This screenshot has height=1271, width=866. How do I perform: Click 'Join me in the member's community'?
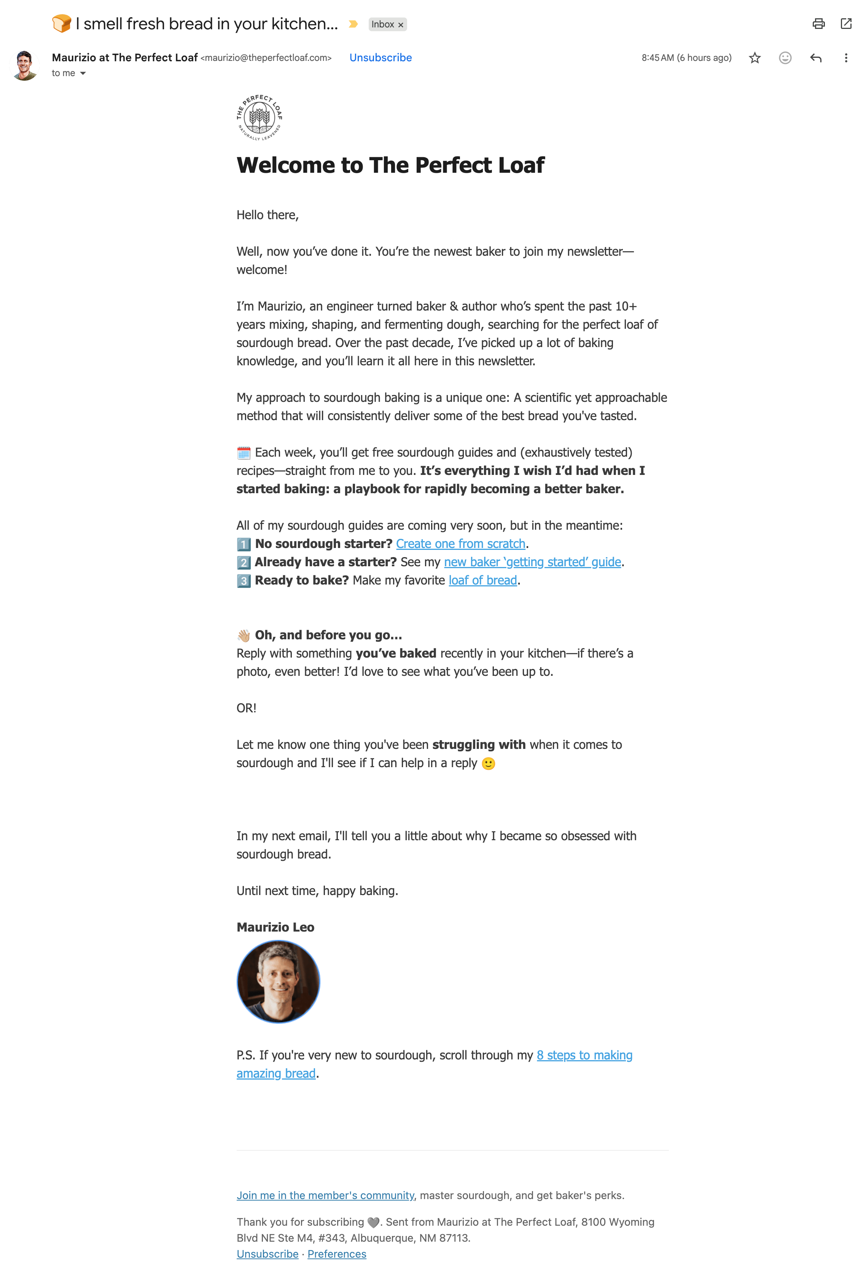tap(325, 1195)
